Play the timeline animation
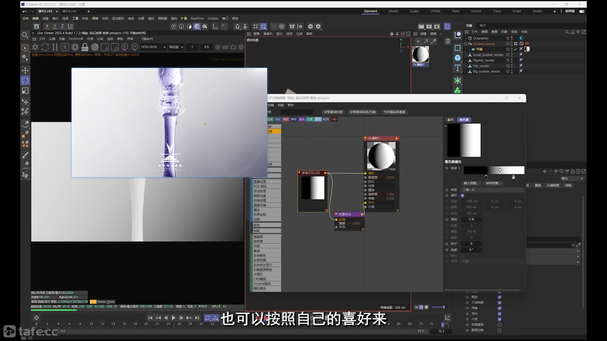607x341 pixels. click(x=174, y=318)
